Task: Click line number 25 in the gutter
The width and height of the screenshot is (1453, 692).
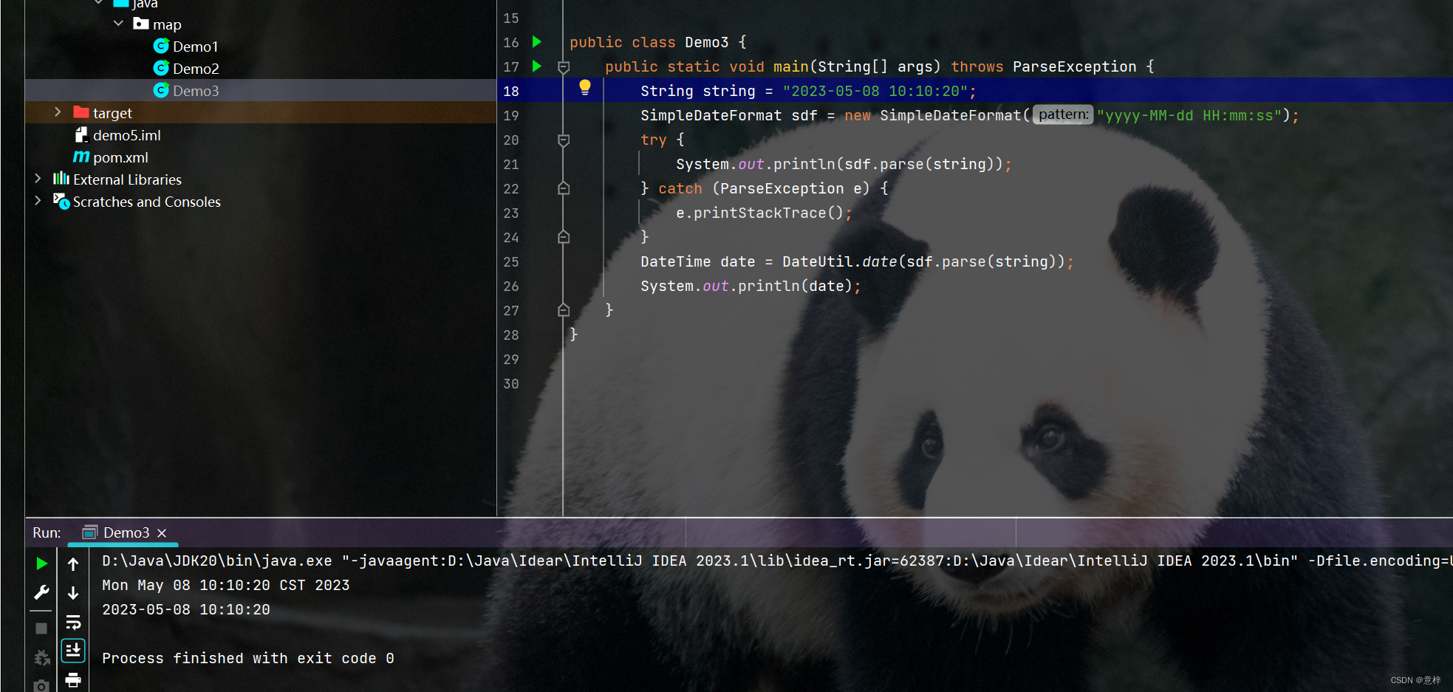Action: pyautogui.click(x=511, y=261)
